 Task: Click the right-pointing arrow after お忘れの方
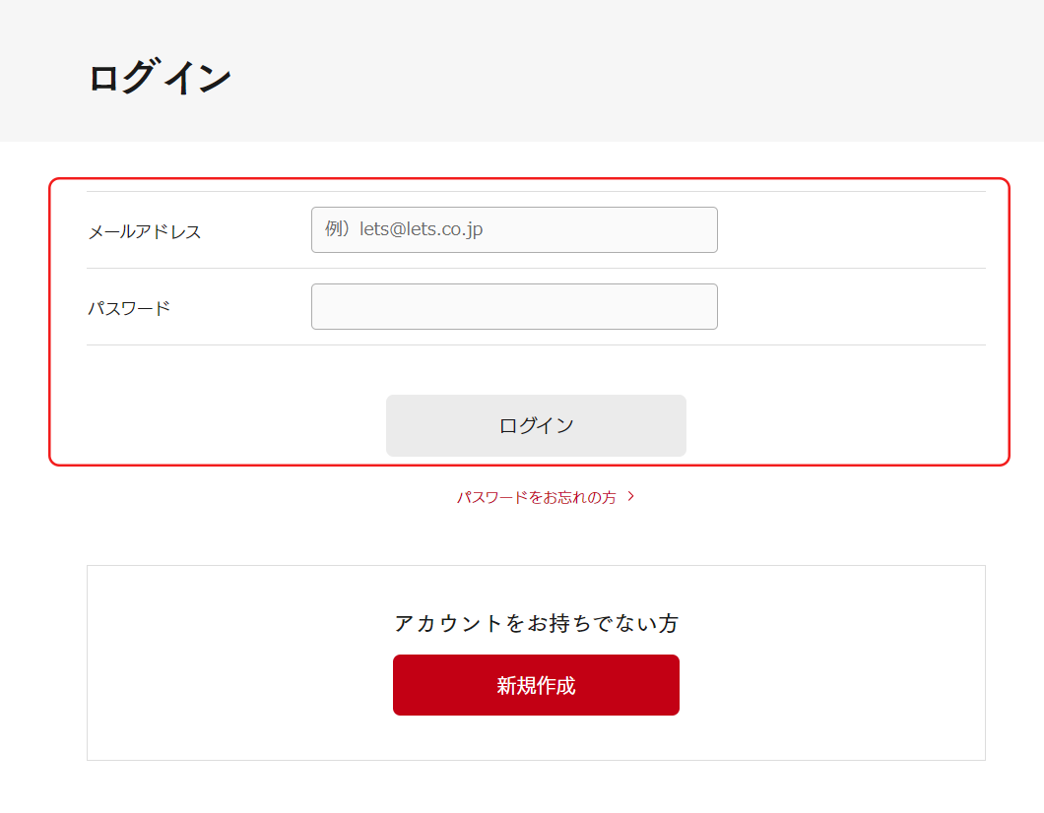(631, 497)
